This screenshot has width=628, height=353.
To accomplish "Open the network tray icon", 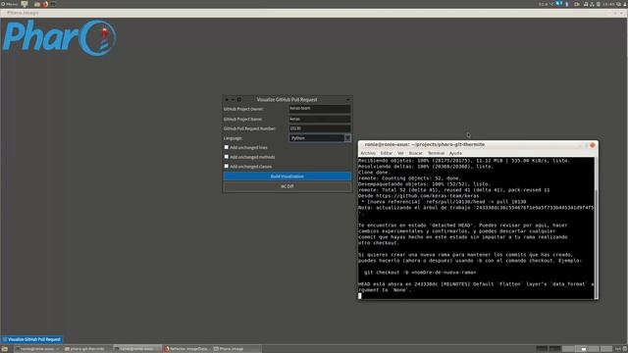I will click(592, 4).
